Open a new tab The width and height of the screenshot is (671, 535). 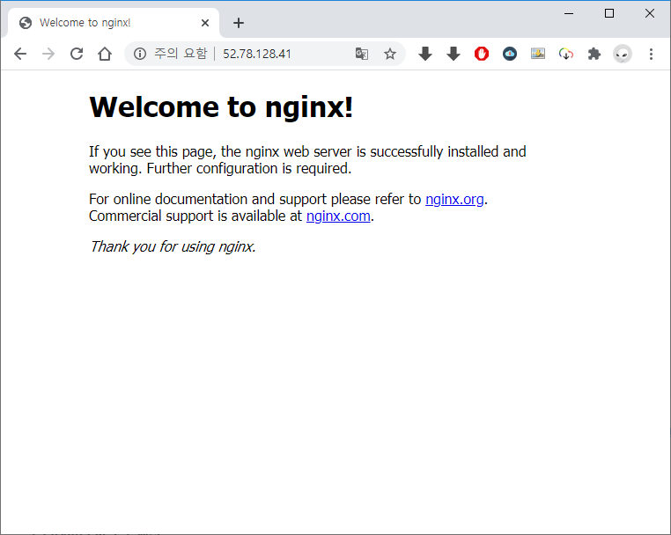tap(239, 23)
